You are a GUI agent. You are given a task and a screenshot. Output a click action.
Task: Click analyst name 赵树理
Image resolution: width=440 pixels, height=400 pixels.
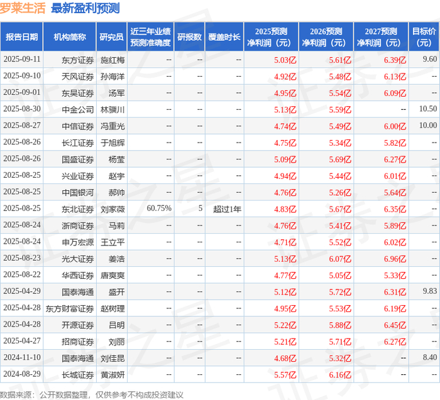(113, 308)
